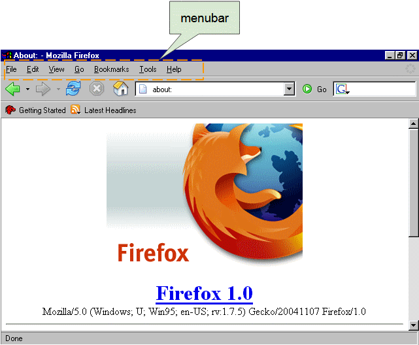
Task: Go to the Home page icon
Action: pos(121,88)
